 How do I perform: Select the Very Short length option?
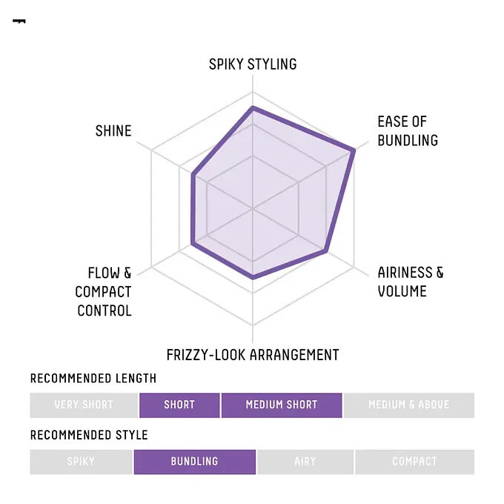pos(84,405)
